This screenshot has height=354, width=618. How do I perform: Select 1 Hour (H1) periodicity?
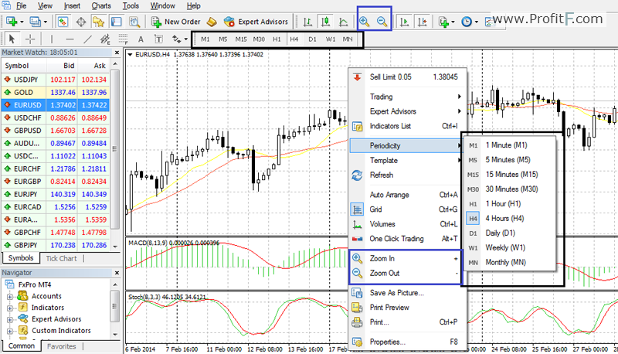[511, 204]
